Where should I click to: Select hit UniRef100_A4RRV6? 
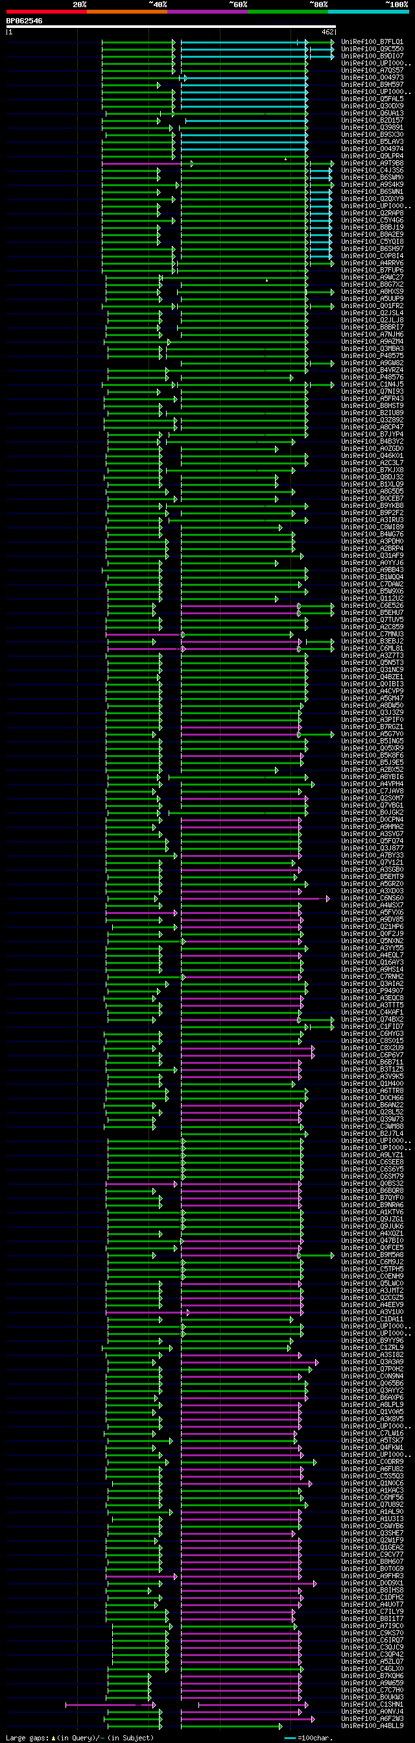pyautogui.click(x=372, y=263)
